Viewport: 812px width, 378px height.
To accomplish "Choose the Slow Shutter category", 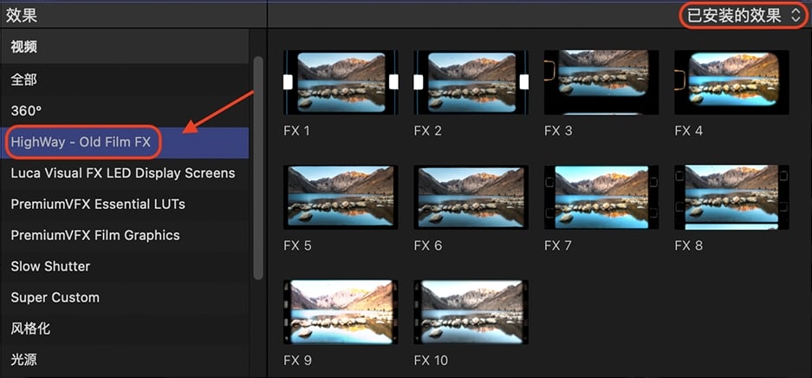I will pyautogui.click(x=124, y=266).
